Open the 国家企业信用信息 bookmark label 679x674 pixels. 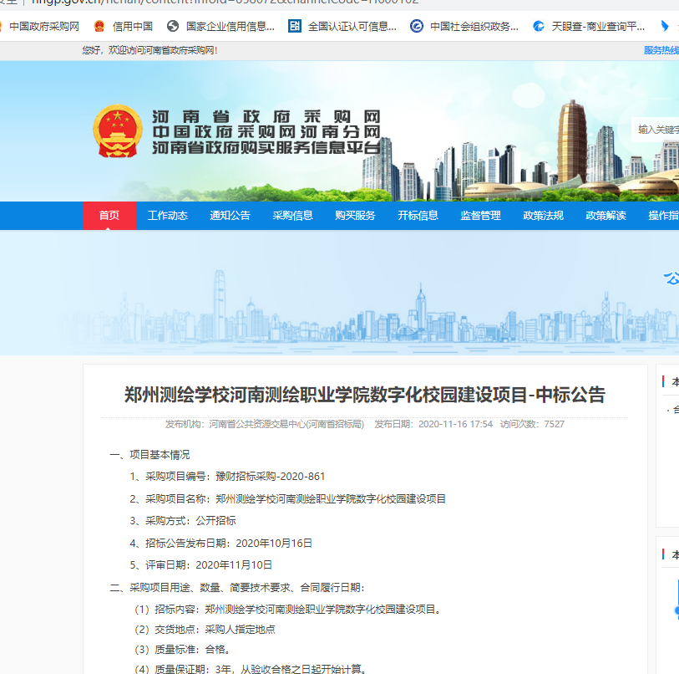pyautogui.click(x=231, y=27)
